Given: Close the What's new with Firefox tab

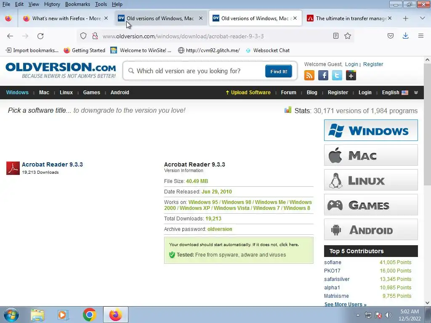Looking at the screenshot, I should [106, 19].
